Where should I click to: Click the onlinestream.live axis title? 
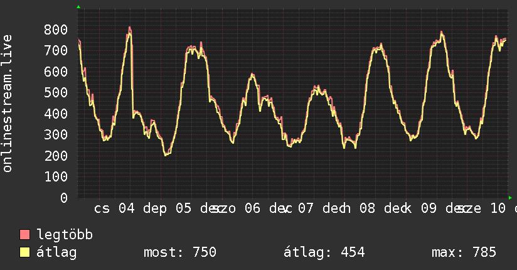pos(7,104)
